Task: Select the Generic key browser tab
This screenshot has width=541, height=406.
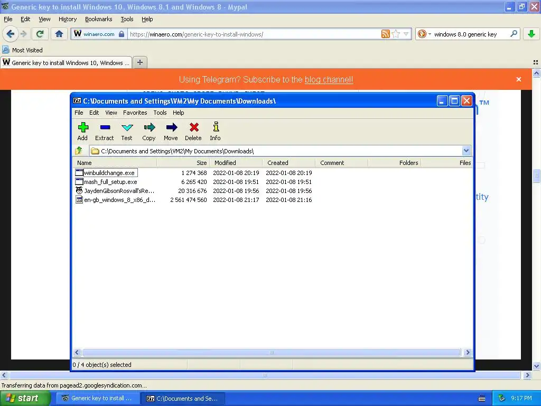Action: tap(66, 62)
